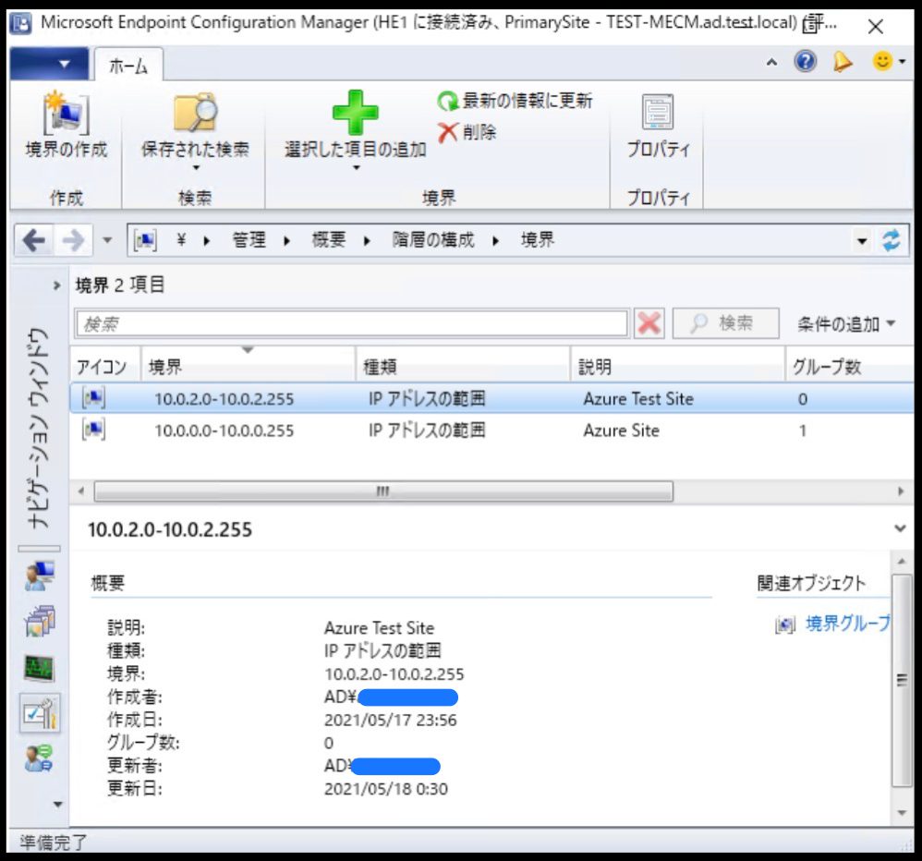Open the Properties (プロパティ) ribbon icon
The width and height of the screenshot is (922, 861).
tap(658, 112)
